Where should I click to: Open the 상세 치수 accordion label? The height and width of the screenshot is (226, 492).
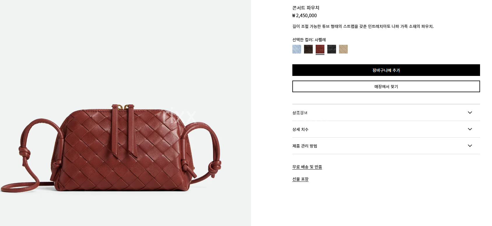click(300, 129)
